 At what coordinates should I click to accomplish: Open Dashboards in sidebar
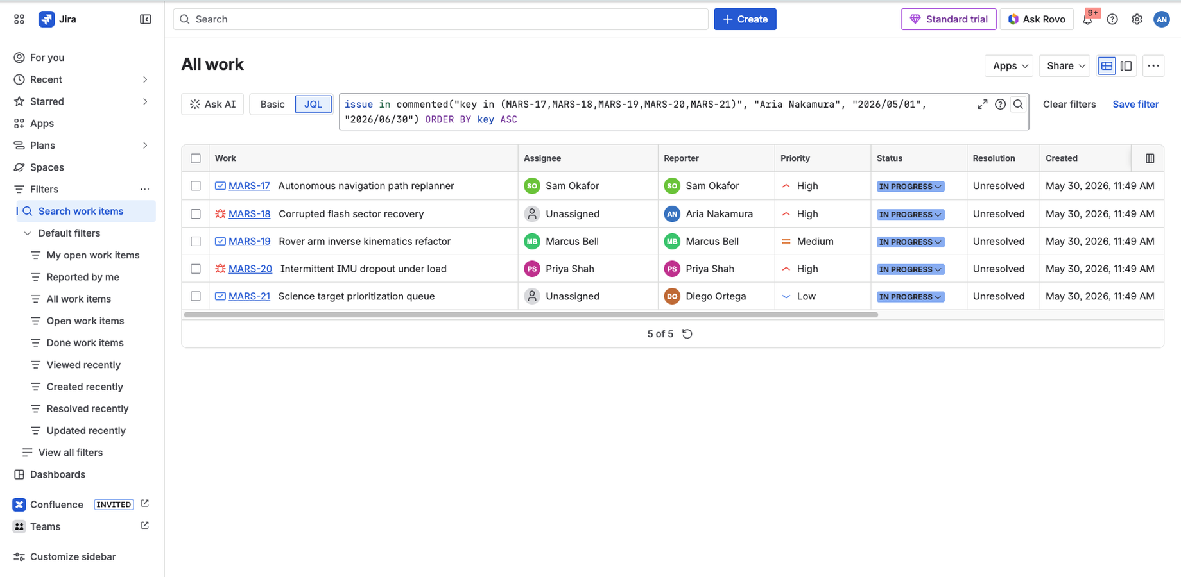coord(82,474)
